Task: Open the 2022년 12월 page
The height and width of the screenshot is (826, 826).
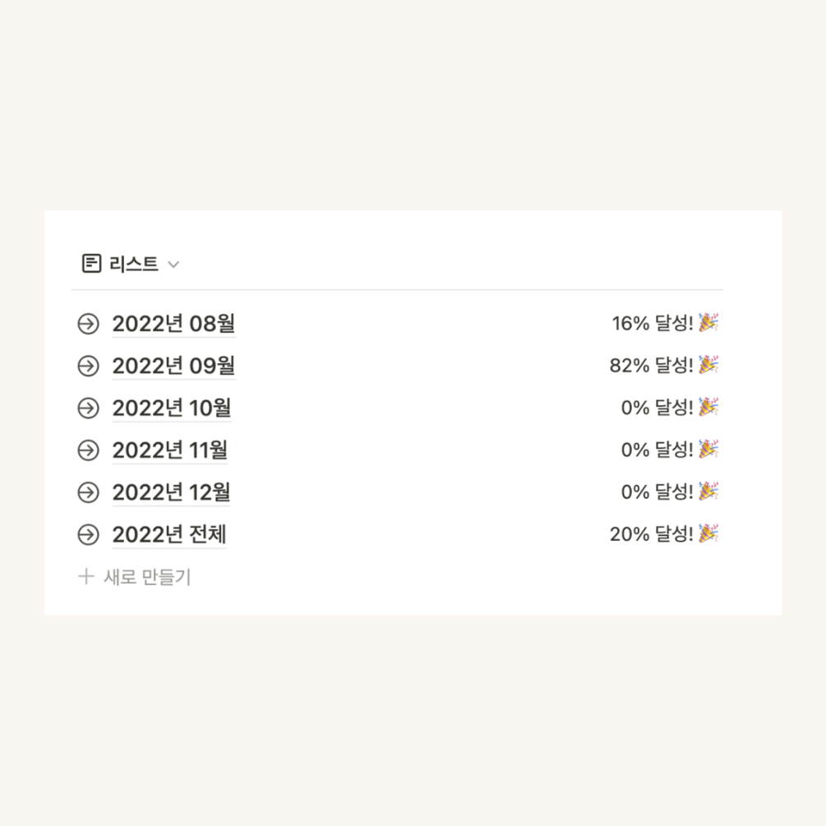Action: point(171,492)
